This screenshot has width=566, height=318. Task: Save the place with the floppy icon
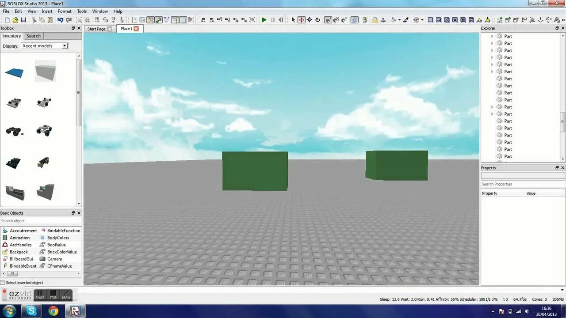(23, 20)
